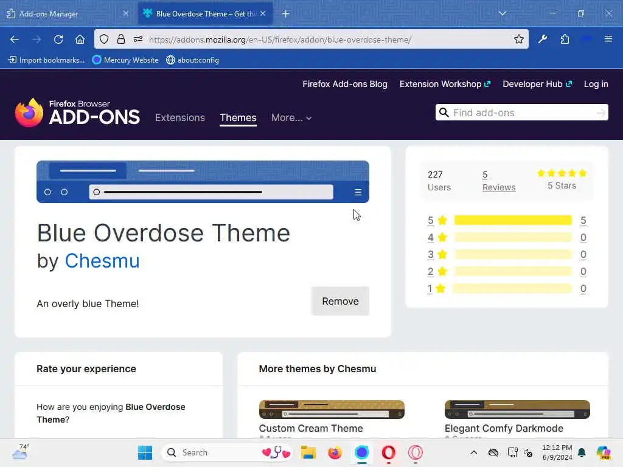The width and height of the screenshot is (623, 467).
Task: Open site permissions icon in address bar
Action: [138, 39]
